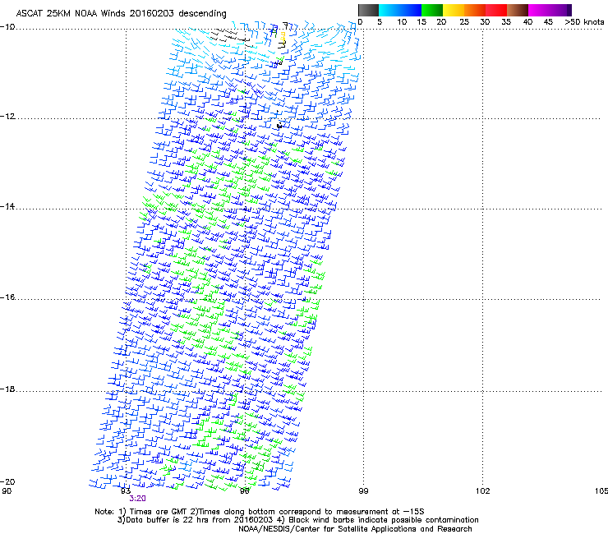Image resolution: width=608 pixels, height=534 pixels.
Task: Click the '-14' latitude axis label
Action: click(7, 206)
